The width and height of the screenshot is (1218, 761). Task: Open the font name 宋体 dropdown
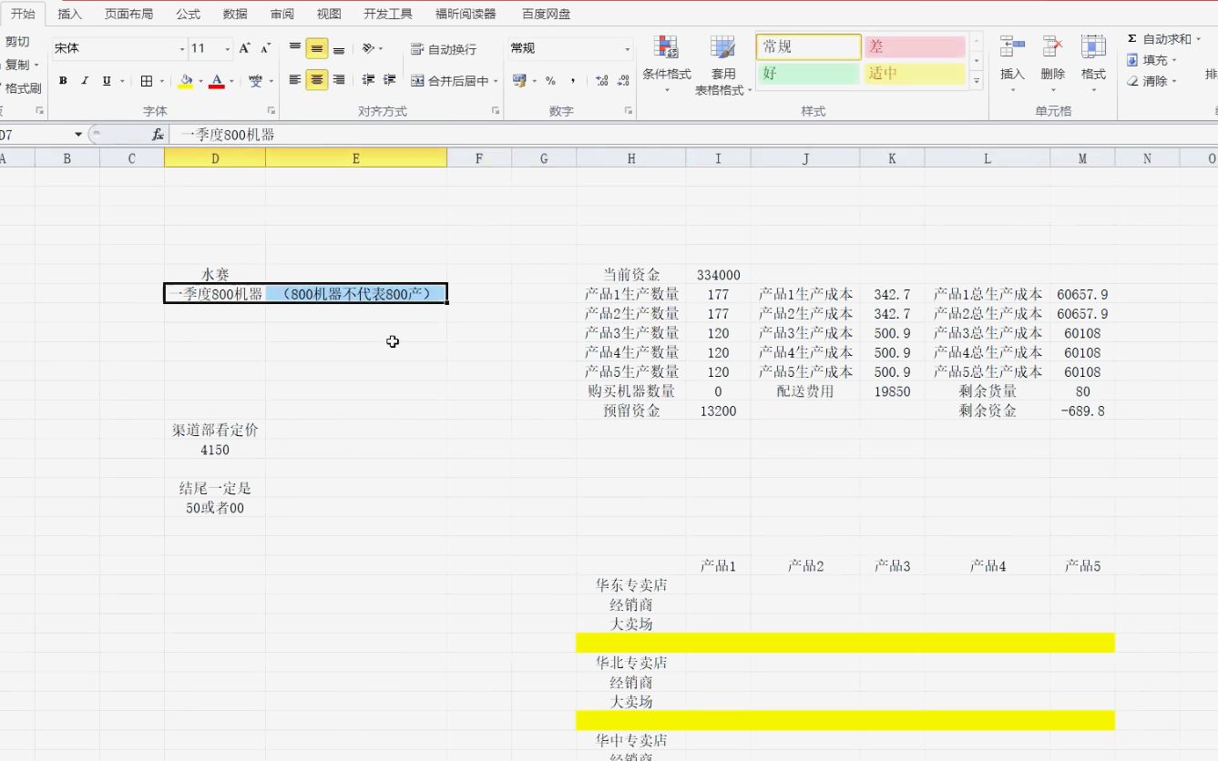pos(181,49)
